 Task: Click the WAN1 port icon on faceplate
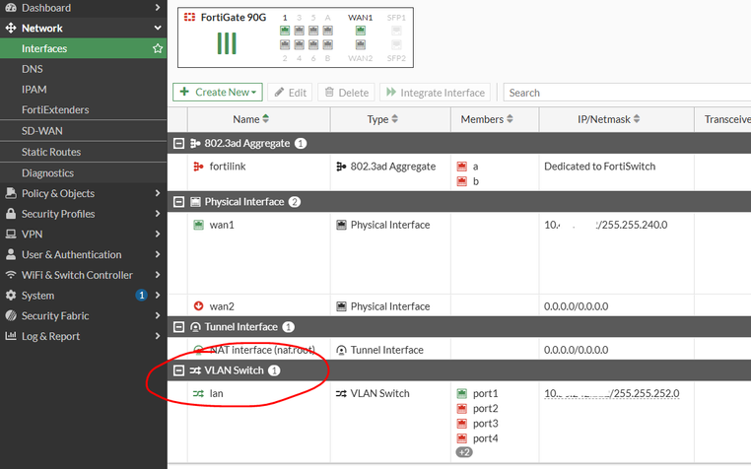[360, 31]
